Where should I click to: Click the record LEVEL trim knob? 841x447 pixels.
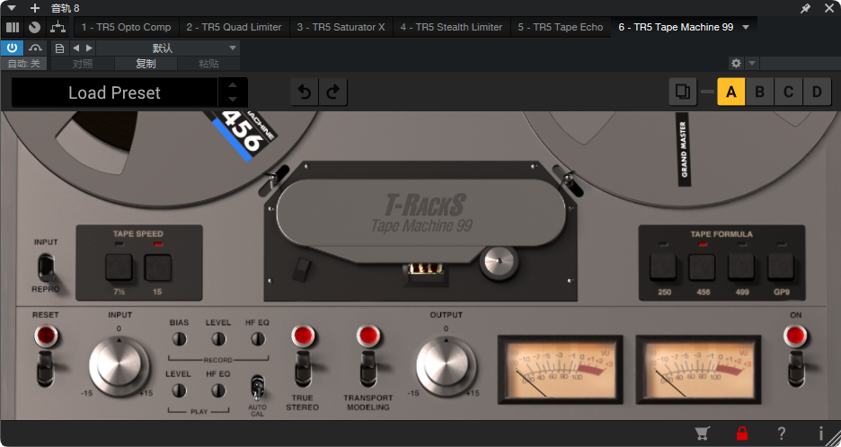pos(218,338)
